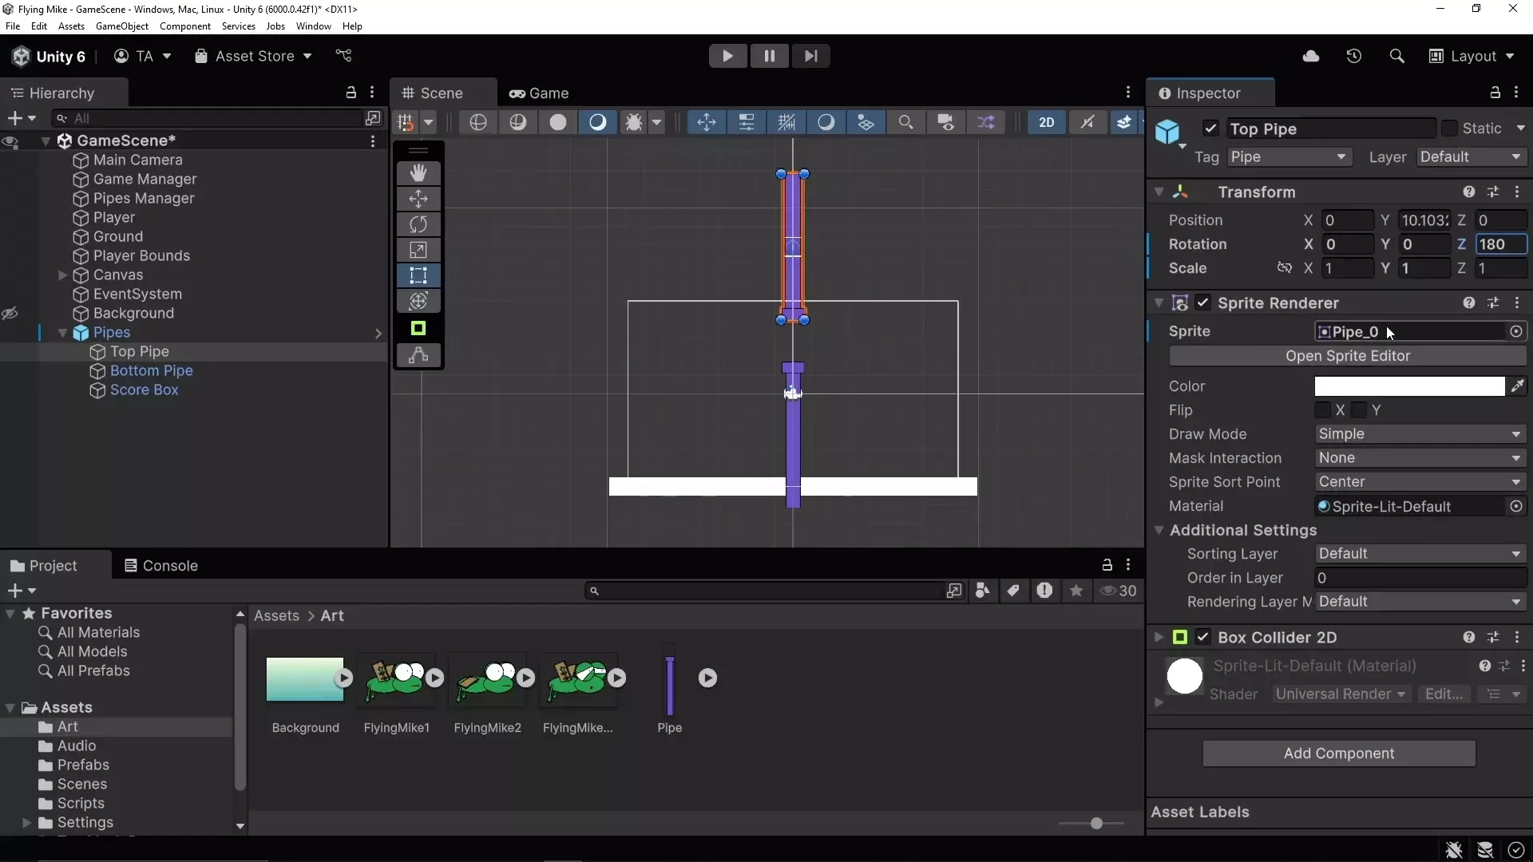
Task: Toggle 2D view mode in Scene toolbar
Action: [x=1047, y=122]
